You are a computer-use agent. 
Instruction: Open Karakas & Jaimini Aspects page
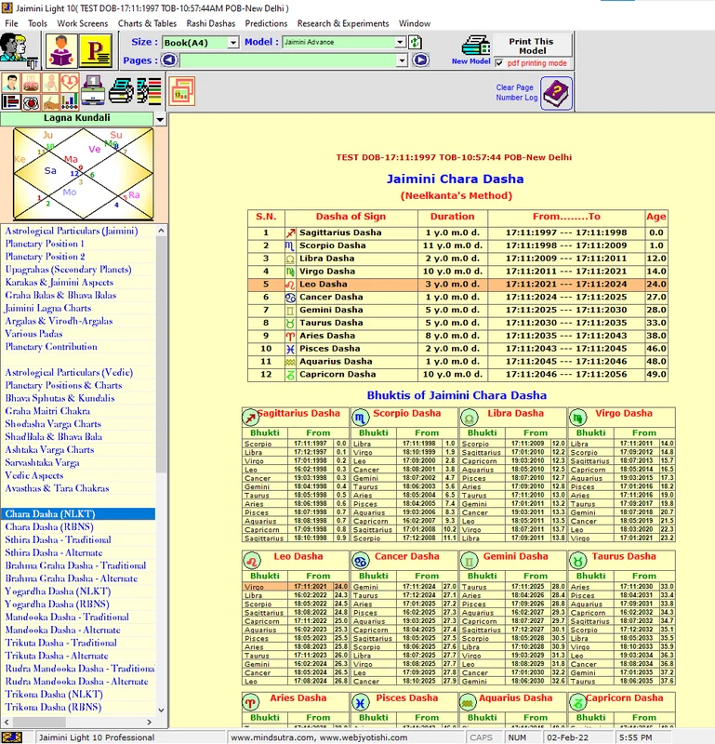pos(60,283)
